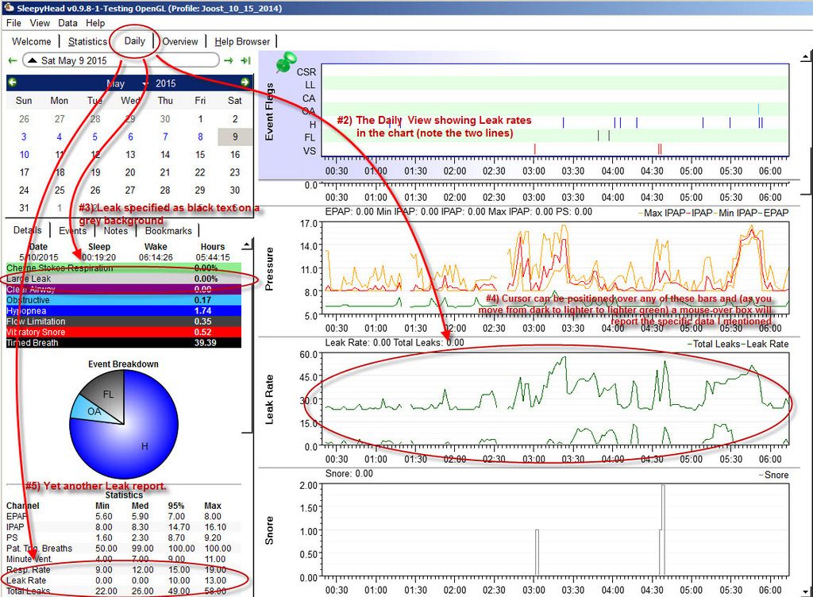Click 'IPAP' row in Statistics table
The width and height of the screenshot is (813, 597).
coord(123,527)
